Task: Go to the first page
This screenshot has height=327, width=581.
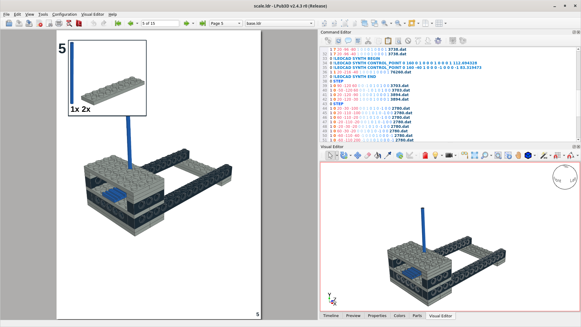Action: click(118, 23)
